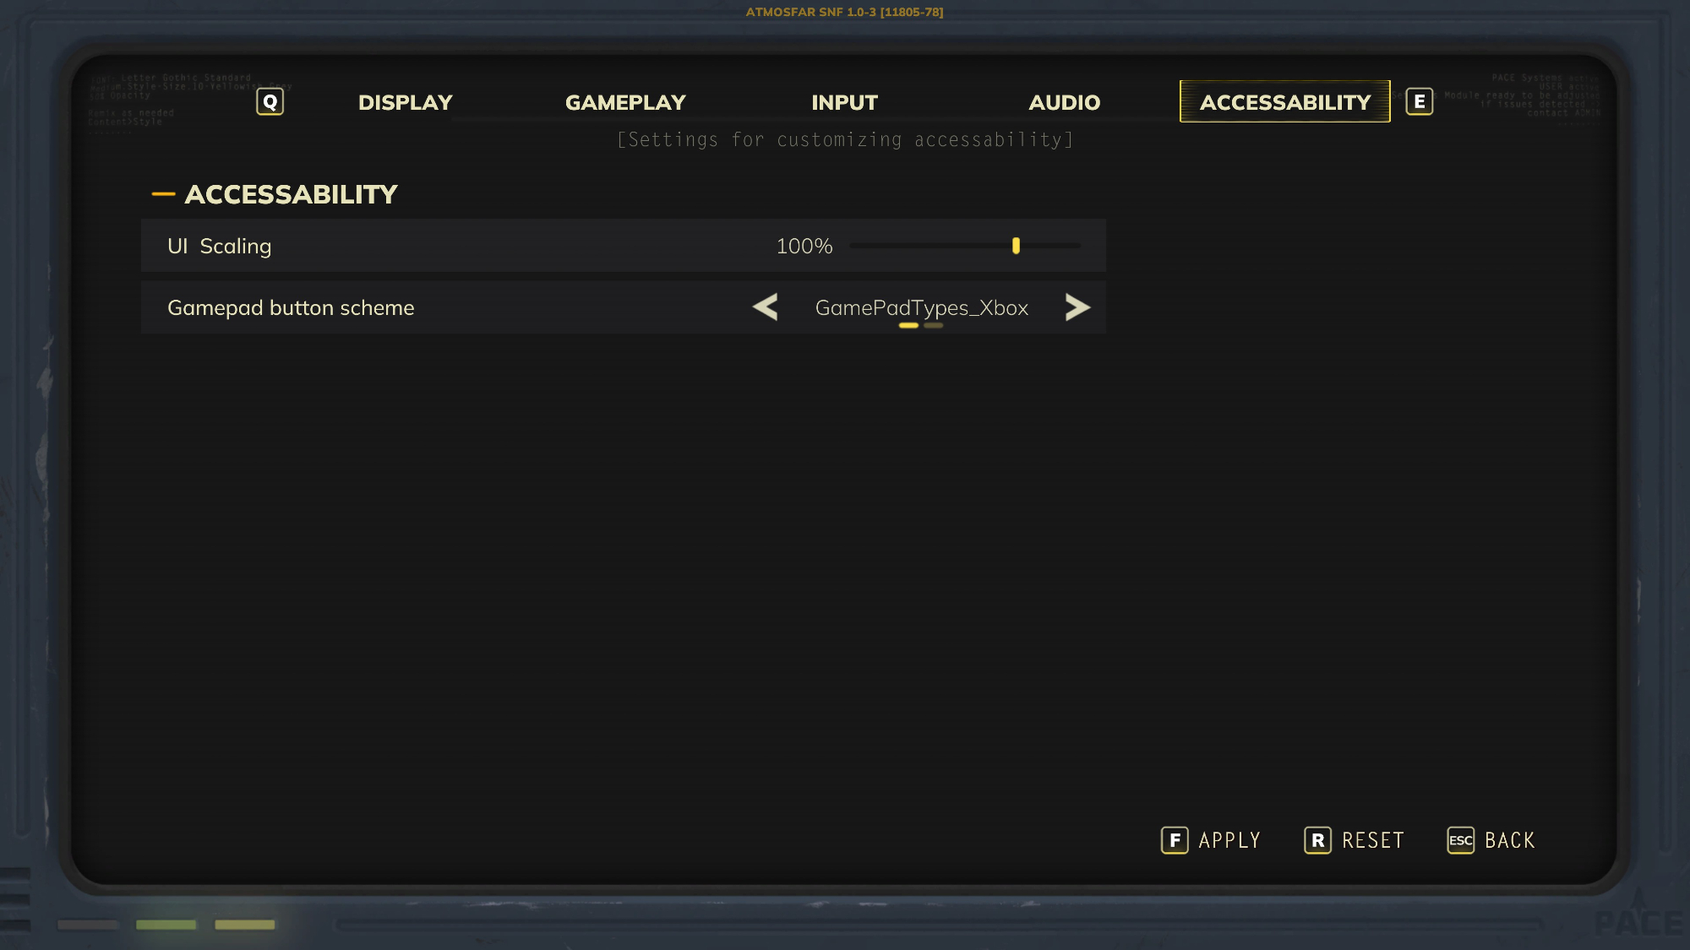Open the Display tab

tap(405, 102)
